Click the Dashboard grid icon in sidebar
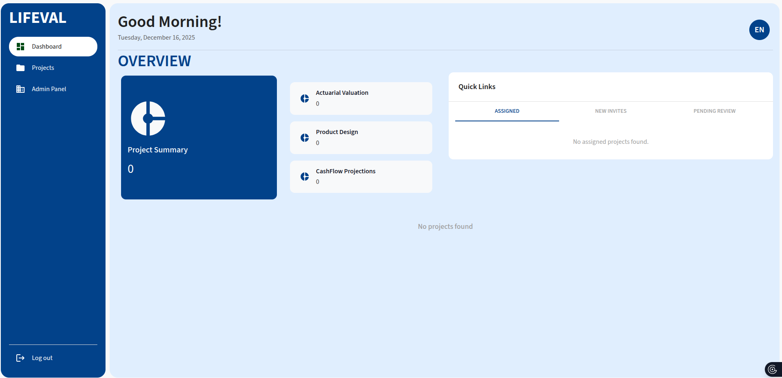Screen dimensions: 782x378 tap(20, 47)
